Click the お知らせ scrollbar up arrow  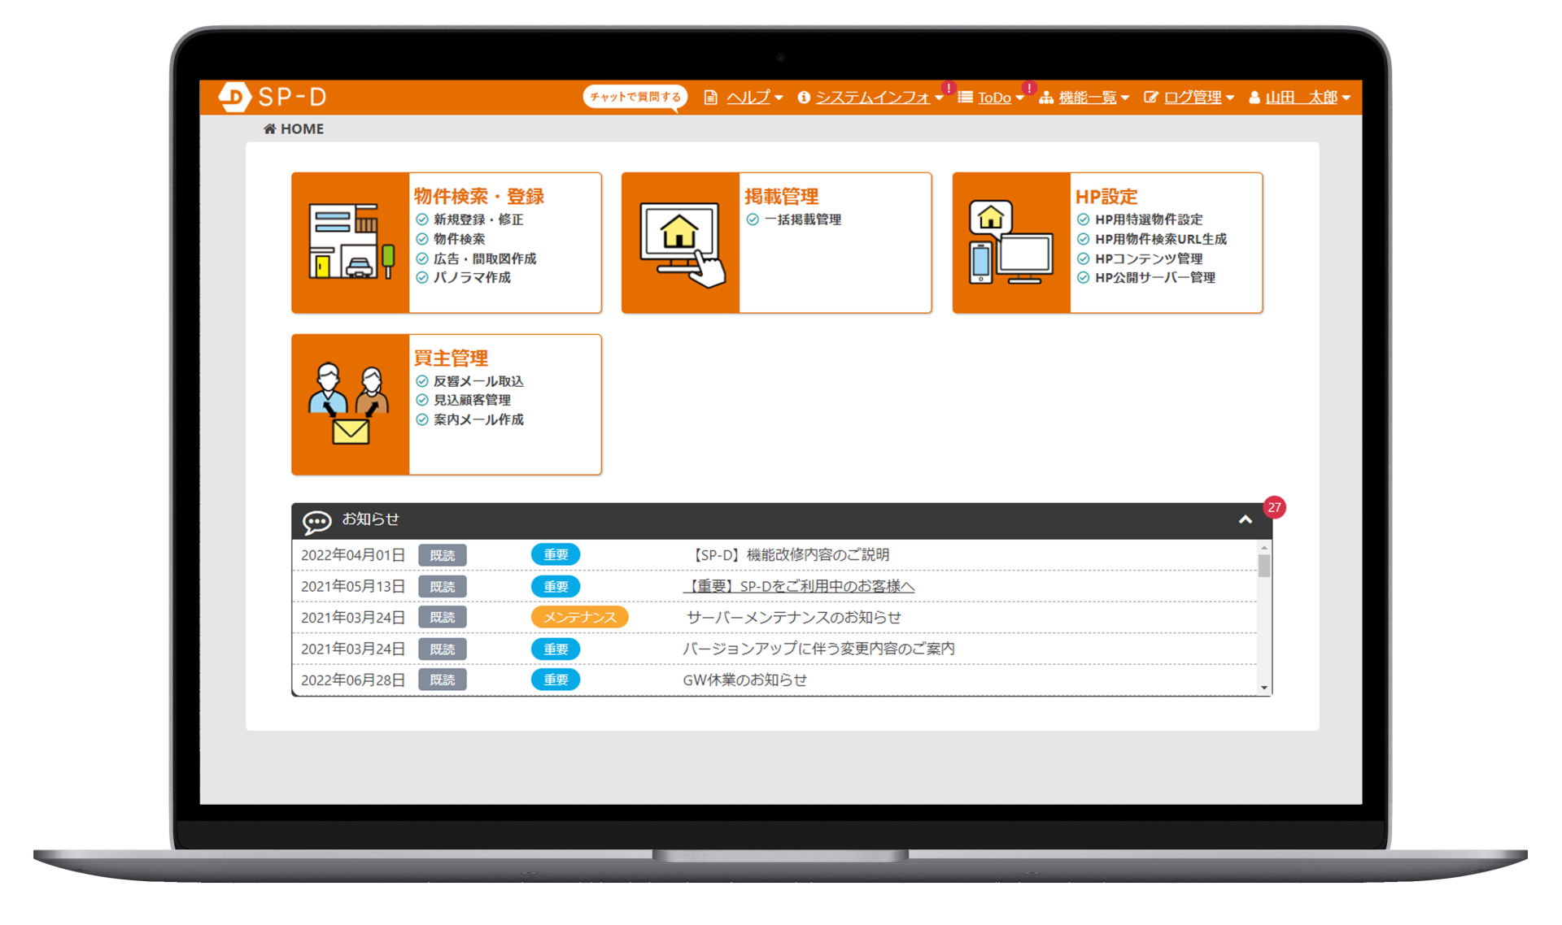[x=1264, y=547]
